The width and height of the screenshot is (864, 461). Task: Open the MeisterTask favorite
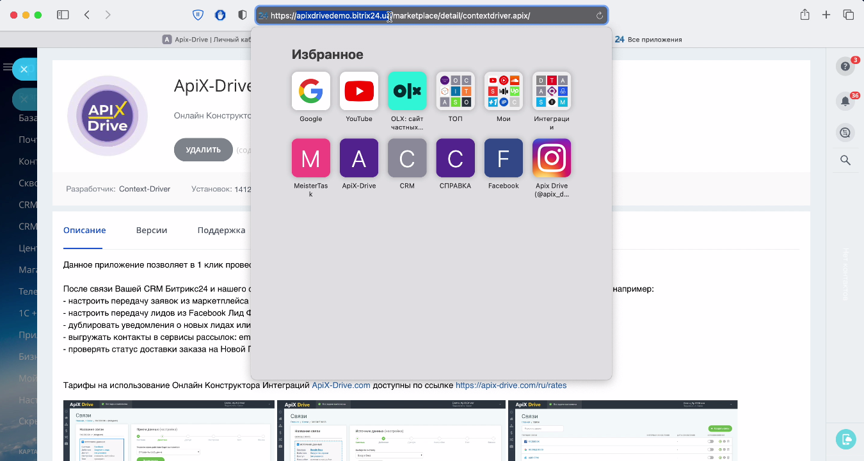311,158
